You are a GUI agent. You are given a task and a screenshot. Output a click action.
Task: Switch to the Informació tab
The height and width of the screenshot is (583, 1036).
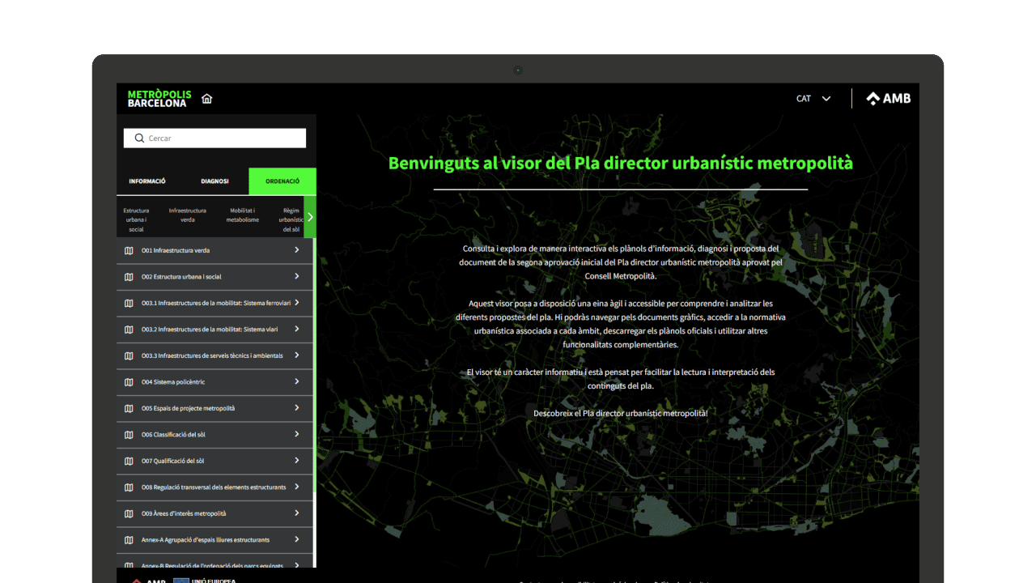(147, 181)
